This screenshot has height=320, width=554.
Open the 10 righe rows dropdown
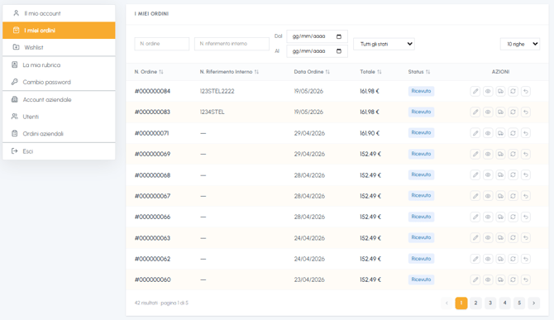(520, 44)
